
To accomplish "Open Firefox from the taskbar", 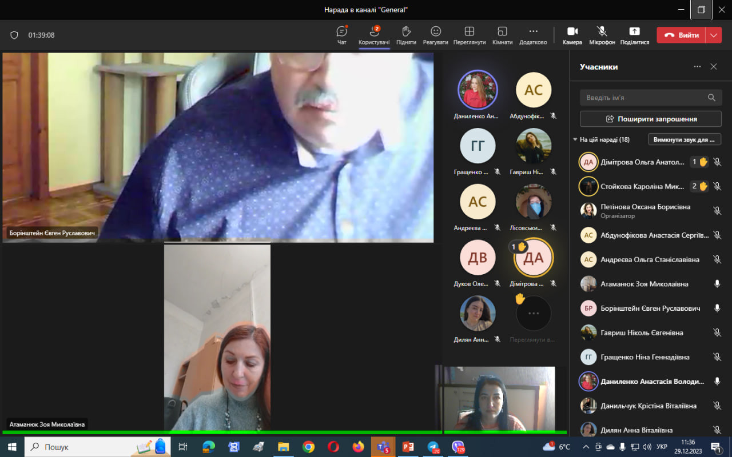I will (359, 447).
